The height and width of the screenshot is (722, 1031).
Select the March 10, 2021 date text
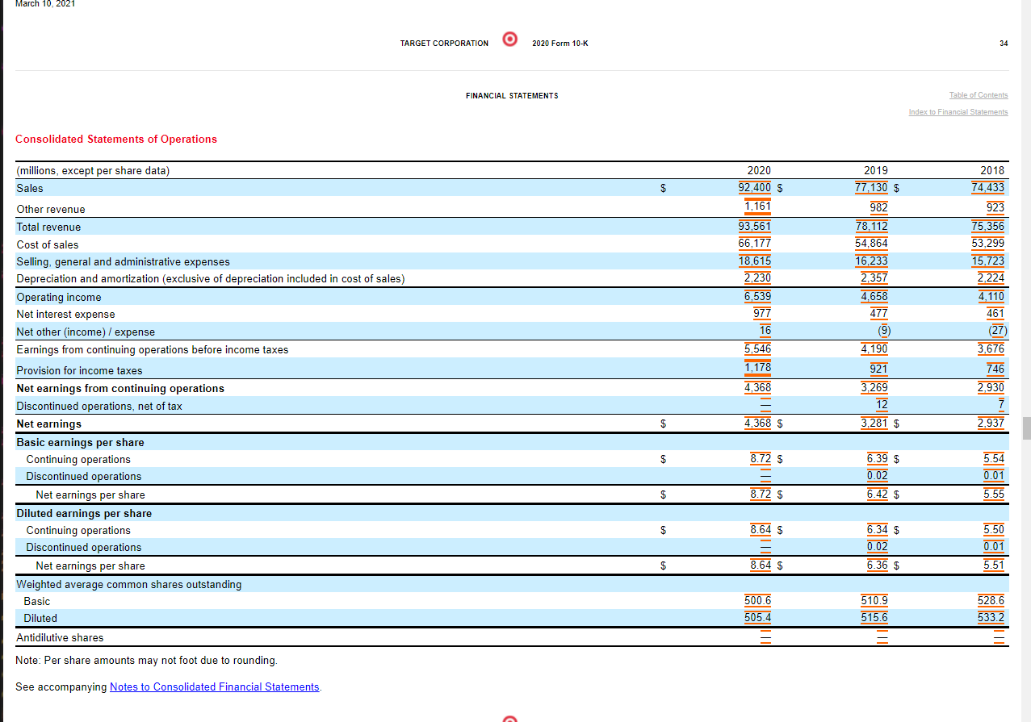45,3
